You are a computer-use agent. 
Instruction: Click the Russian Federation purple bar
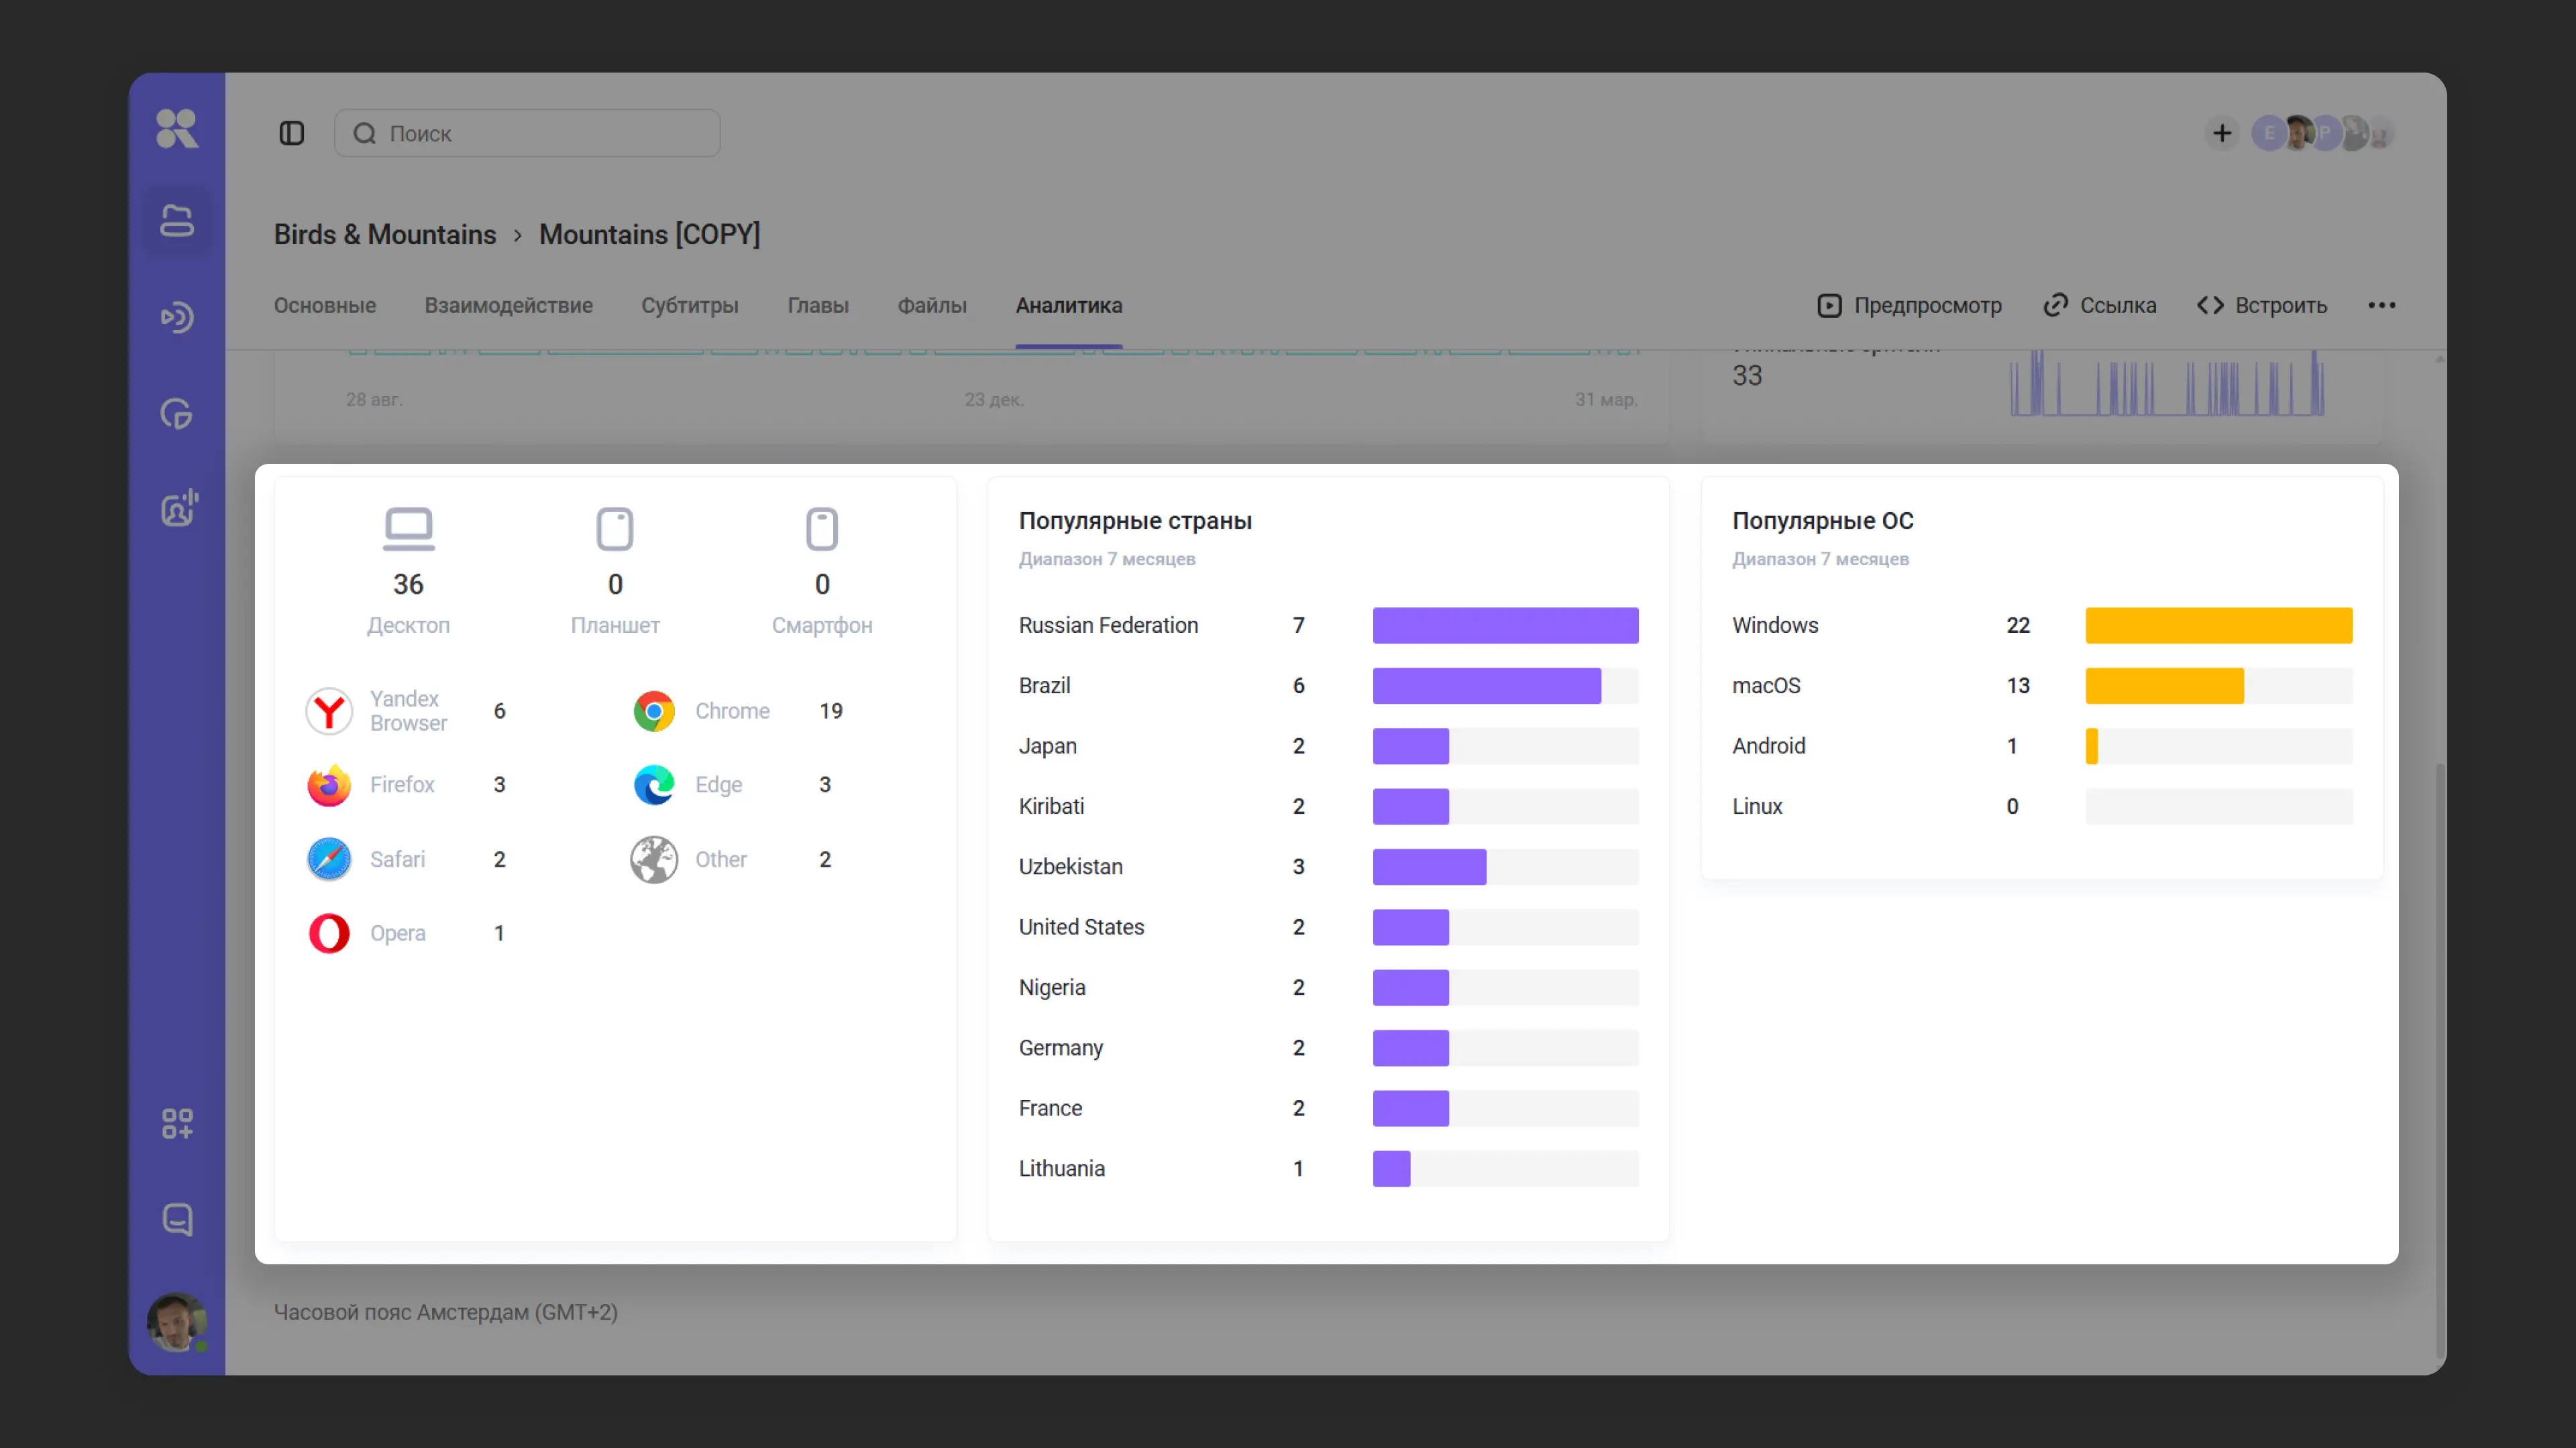(x=1505, y=625)
